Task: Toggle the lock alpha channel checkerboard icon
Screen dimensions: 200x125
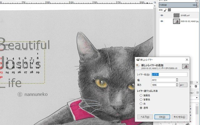Action: tap(169, 10)
